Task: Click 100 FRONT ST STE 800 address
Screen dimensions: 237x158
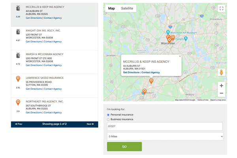Action: 39,58
